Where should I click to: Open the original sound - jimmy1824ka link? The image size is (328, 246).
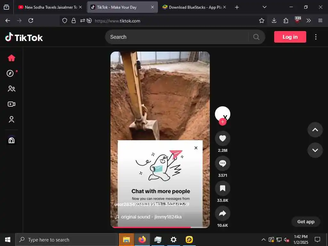[x=149, y=217]
